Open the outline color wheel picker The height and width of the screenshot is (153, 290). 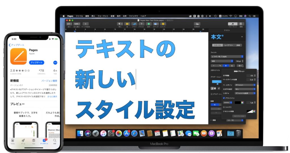tap(242, 102)
